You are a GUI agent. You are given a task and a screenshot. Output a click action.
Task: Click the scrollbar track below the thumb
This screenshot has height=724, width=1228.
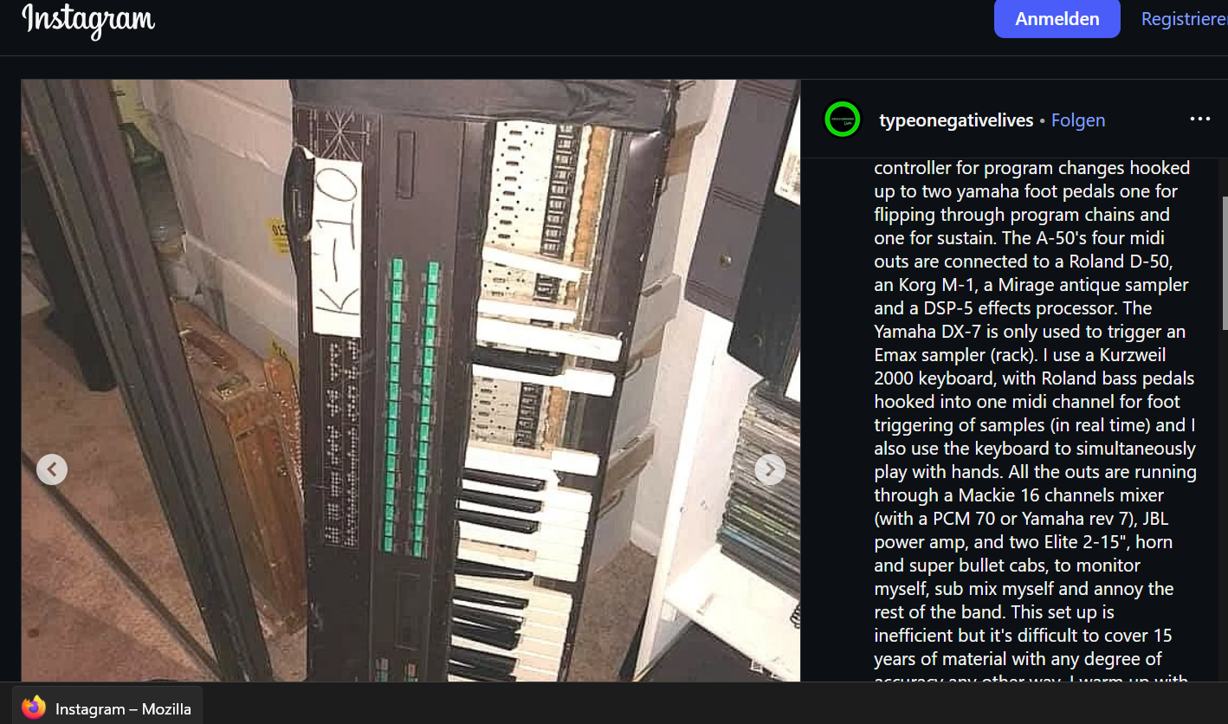pyautogui.click(x=1225, y=502)
